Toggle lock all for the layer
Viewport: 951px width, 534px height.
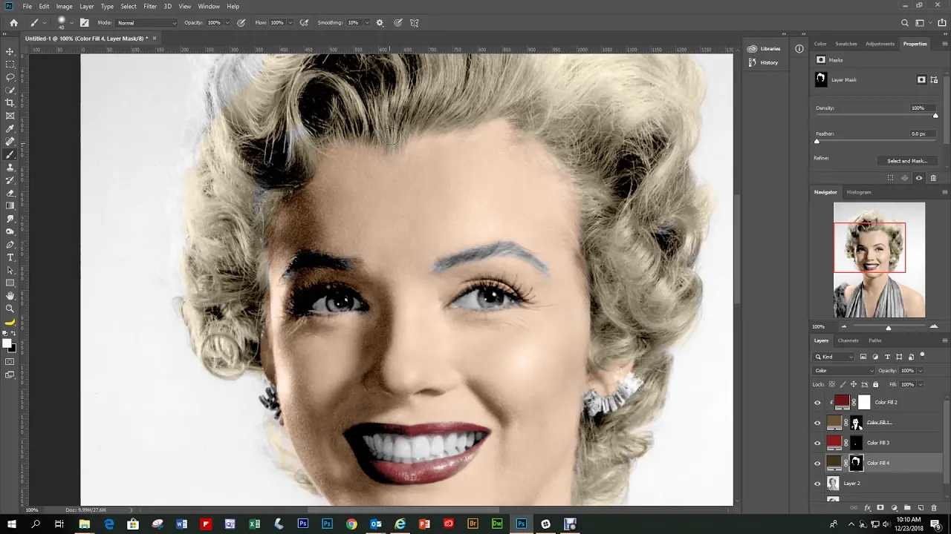875,384
